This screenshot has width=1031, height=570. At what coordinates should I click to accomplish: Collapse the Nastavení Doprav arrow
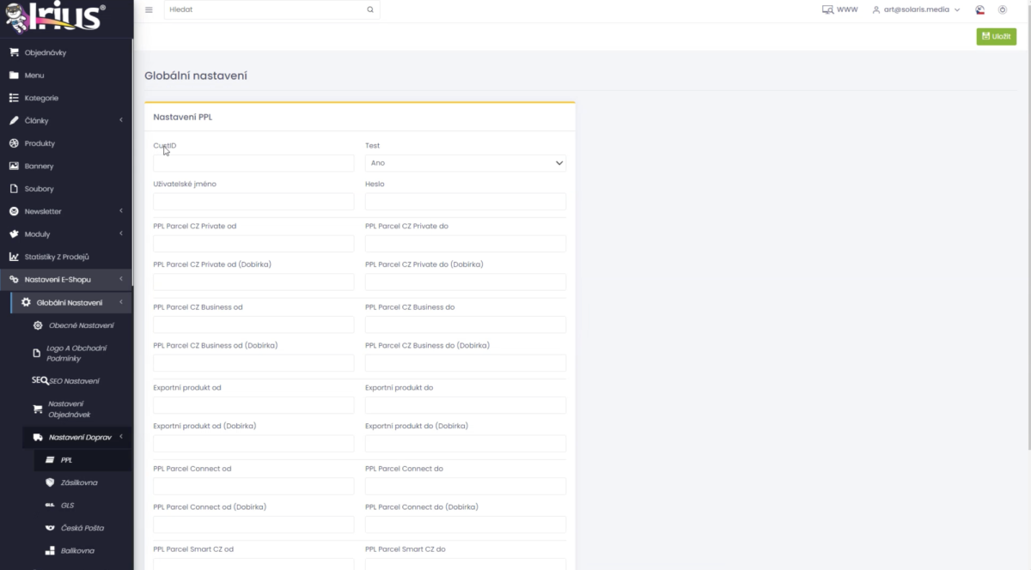click(121, 437)
